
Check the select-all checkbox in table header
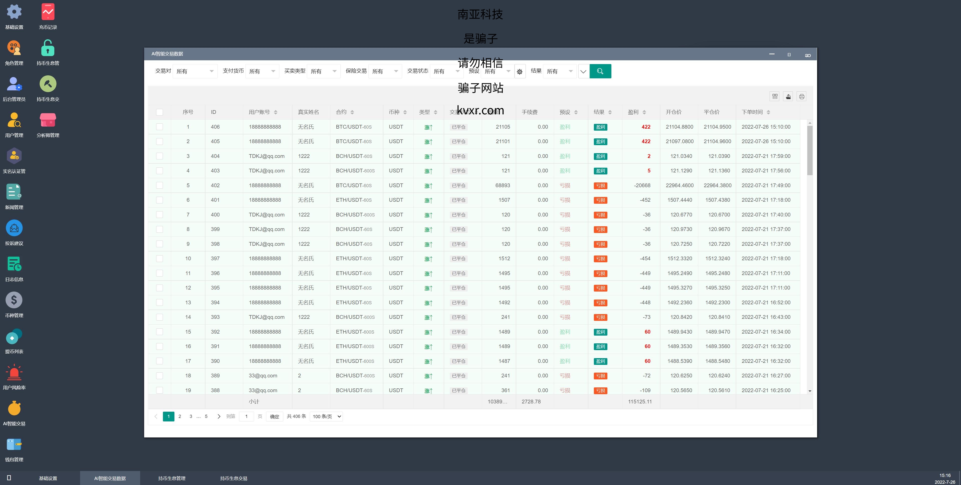[160, 112]
